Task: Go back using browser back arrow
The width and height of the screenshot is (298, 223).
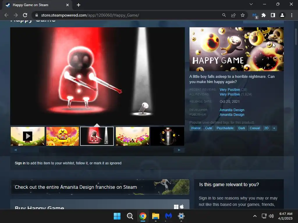Action: tap(6, 15)
